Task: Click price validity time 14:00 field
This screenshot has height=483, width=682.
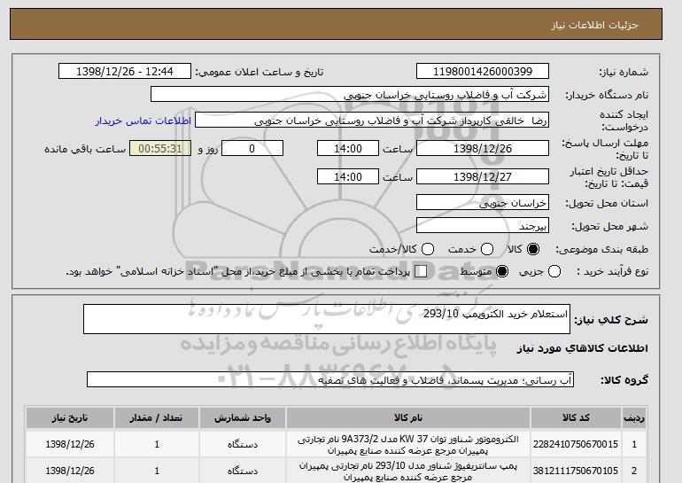Action: click(x=348, y=176)
